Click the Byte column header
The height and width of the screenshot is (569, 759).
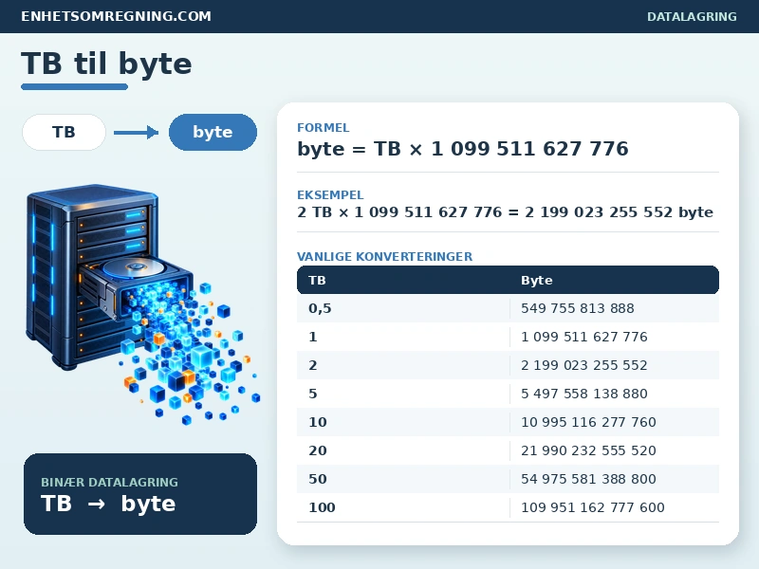pos(536,280)
